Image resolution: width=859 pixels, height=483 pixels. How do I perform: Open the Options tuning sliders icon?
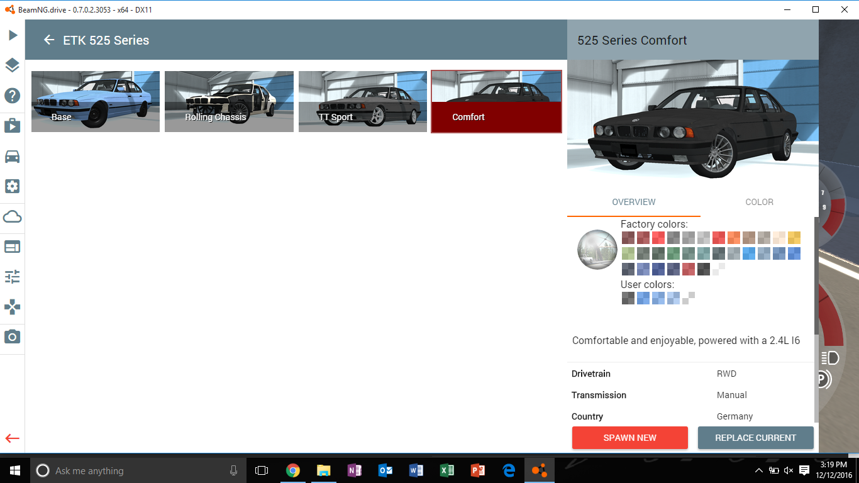[12, 277]
